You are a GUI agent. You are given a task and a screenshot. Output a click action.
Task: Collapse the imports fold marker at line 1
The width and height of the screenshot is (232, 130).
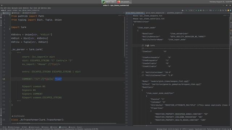(10, 15)
